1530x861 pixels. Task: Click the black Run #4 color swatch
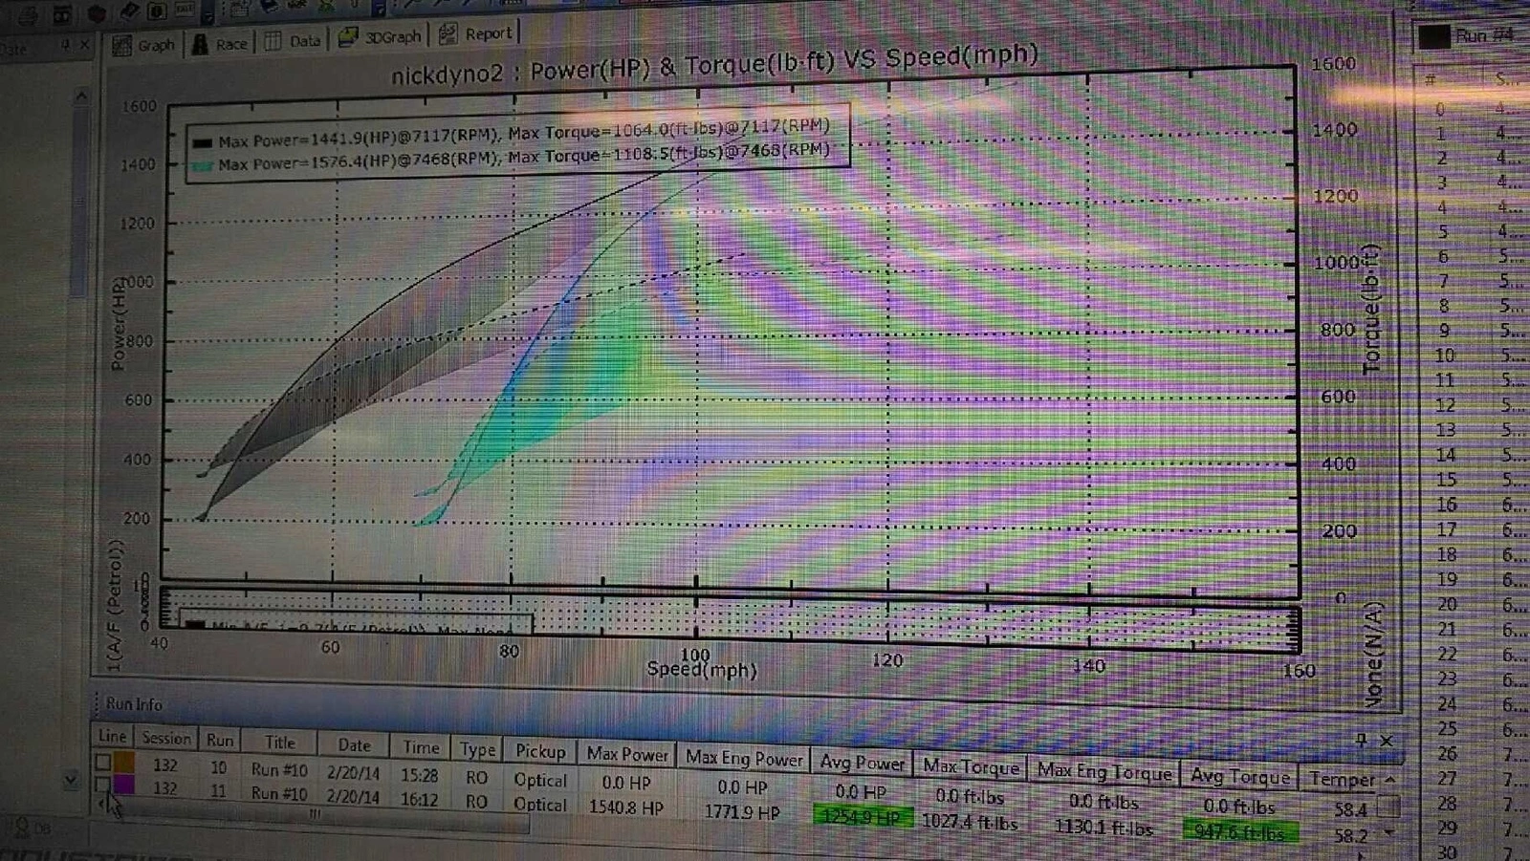click(1433, 36)
